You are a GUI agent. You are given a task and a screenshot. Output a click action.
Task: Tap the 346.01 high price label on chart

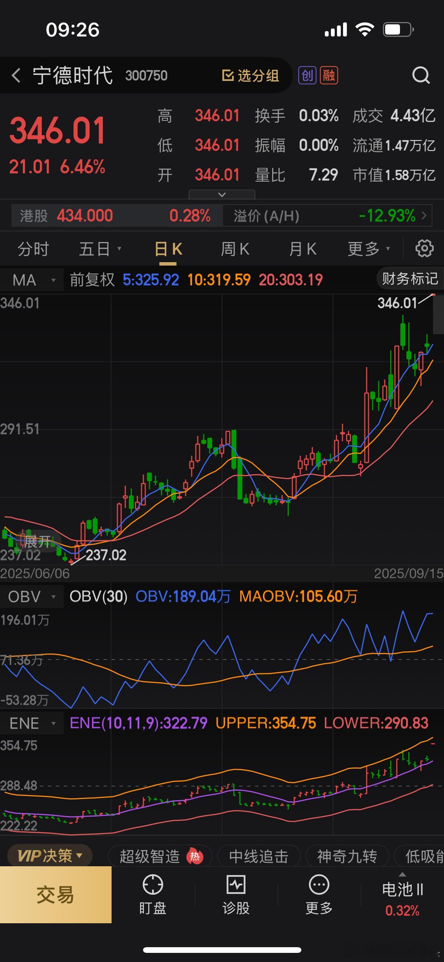click(x=397, y=303)
